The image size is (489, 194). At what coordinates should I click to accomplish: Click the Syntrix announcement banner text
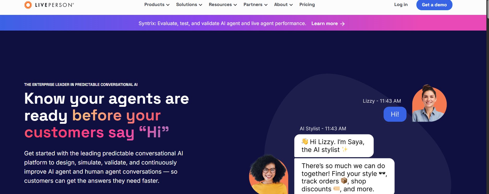tap(222, 23)
